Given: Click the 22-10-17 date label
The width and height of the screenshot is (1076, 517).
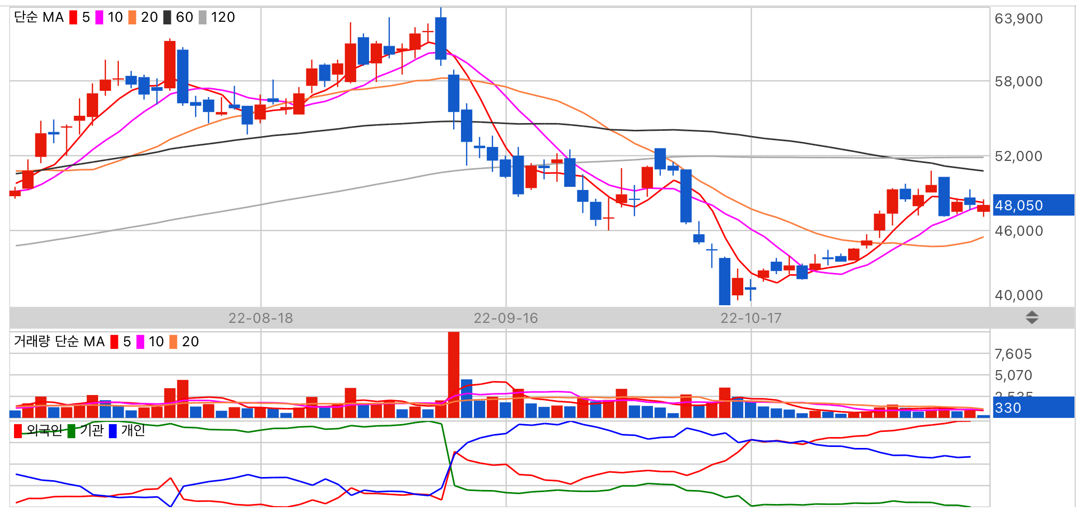Looking at the screenshot, I should tap(751, 318).
